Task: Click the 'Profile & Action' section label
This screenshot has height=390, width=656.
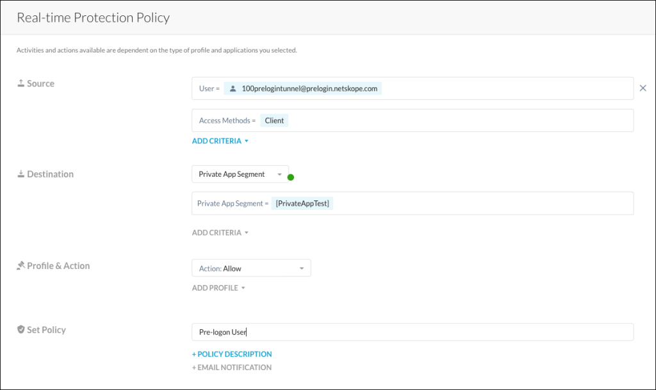Action: click(58, 265)
